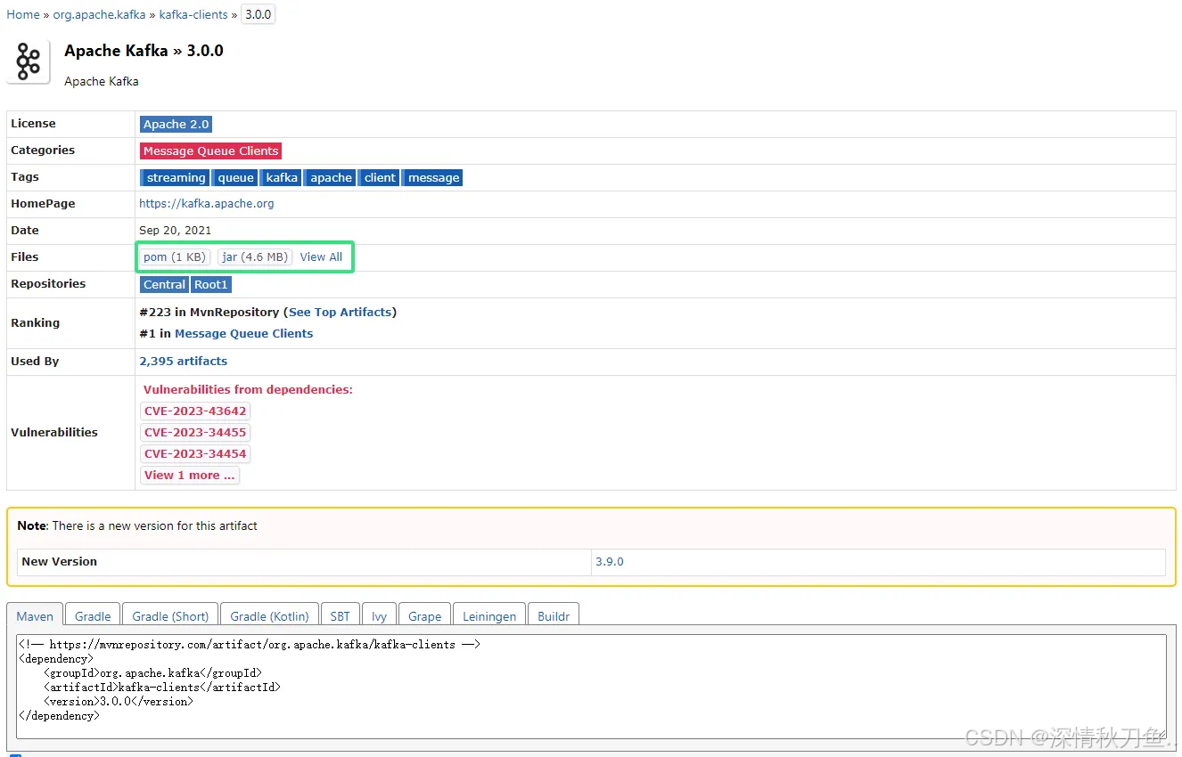Image resolution: width=1182 pixels, height=757 pixels.
Task: Click the Used By row label
Action: point(37,361)
